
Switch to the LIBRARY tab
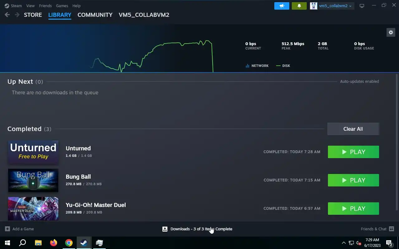point(60,15)
